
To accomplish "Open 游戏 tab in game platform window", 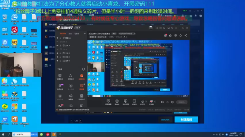I will click(59, 15).
